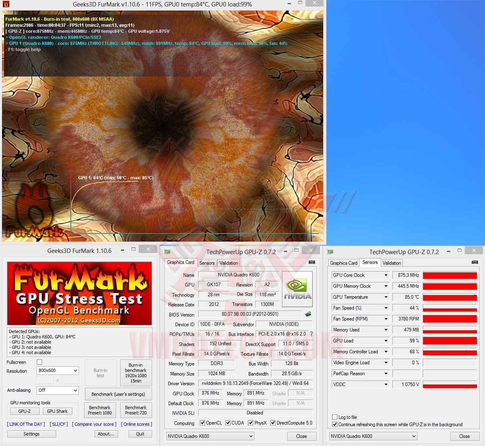485x446 pixels.
Task: Expand the VDDC sensor dropdown
Action: (x=386, y=384)
